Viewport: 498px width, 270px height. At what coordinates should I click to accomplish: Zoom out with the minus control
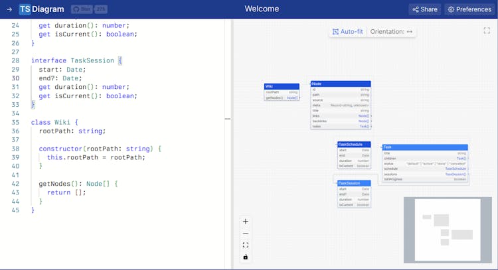(x=245, y=234)
